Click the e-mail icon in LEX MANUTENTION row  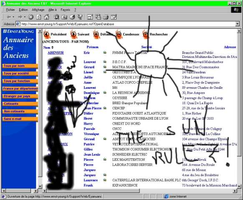pyautogui.click(x=105, y=159)
